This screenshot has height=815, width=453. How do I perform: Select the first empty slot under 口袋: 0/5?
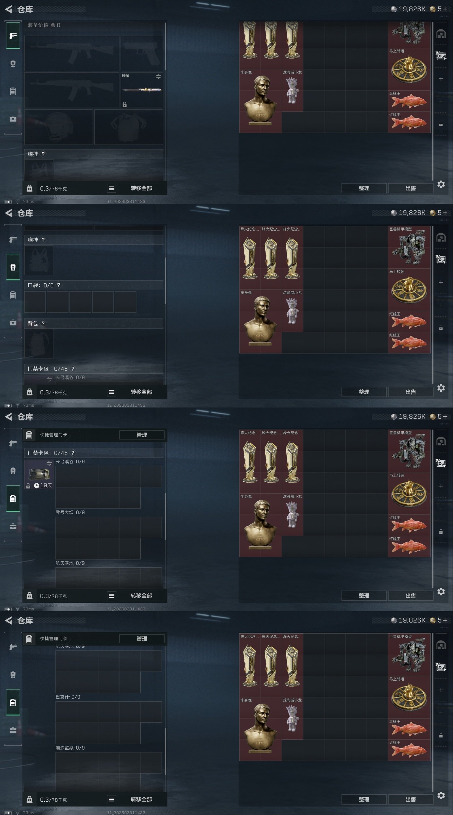35,302
